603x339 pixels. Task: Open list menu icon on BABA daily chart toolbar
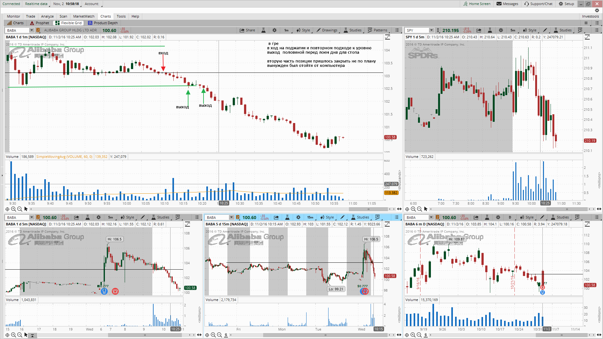pyautogui.click(x=597, y=217)
